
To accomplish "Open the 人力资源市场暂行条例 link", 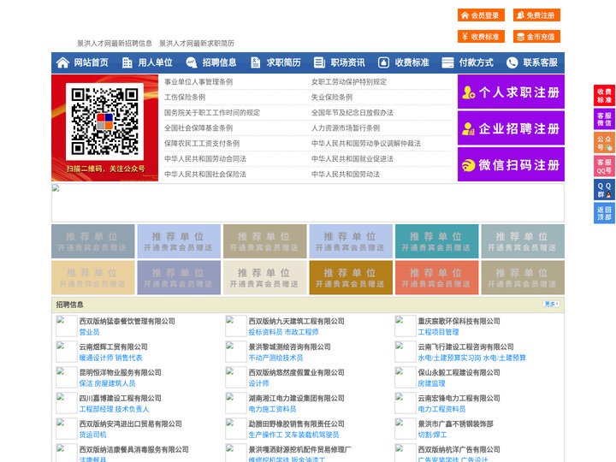I will 346,128.
